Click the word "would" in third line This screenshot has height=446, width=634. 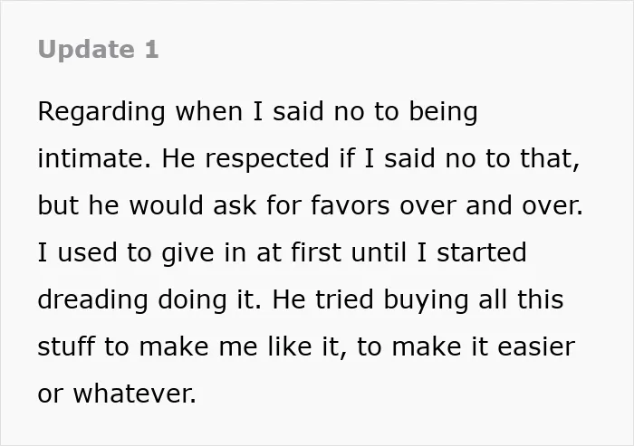(166, 205)
